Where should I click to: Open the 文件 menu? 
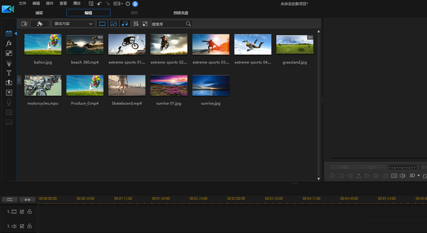click(x=23, y=3)
